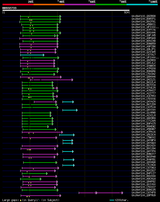Click the cyan alignment bar in B0WYB1 row
Image resolution: width=160 pixels, height=202 pixels.
pyautogui.click(x=69, y=160)
